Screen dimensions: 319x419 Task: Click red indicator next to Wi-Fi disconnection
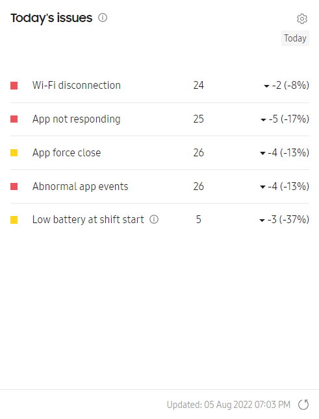[x=14, y=86]
